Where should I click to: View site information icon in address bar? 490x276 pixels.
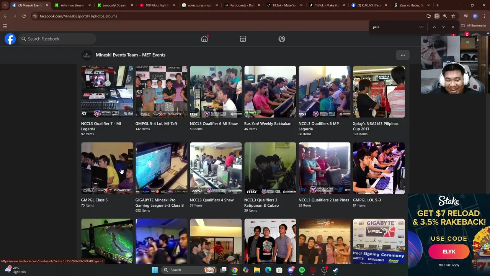coord(35,16)
